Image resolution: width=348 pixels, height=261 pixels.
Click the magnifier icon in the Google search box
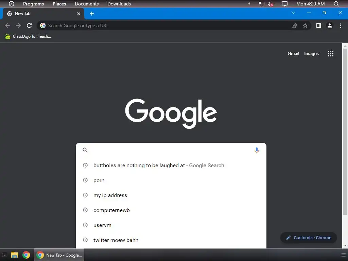click(x=85, y=150)
